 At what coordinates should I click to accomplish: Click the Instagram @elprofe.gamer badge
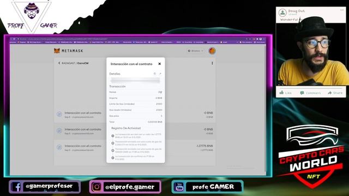[x=125, y=187]
